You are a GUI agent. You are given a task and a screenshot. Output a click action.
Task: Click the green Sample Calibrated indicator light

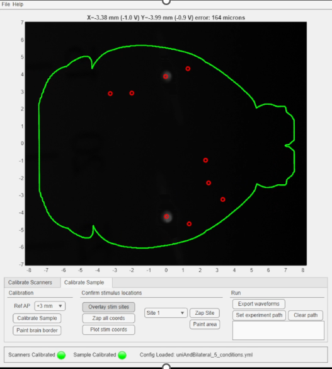[x=122, y=355]
